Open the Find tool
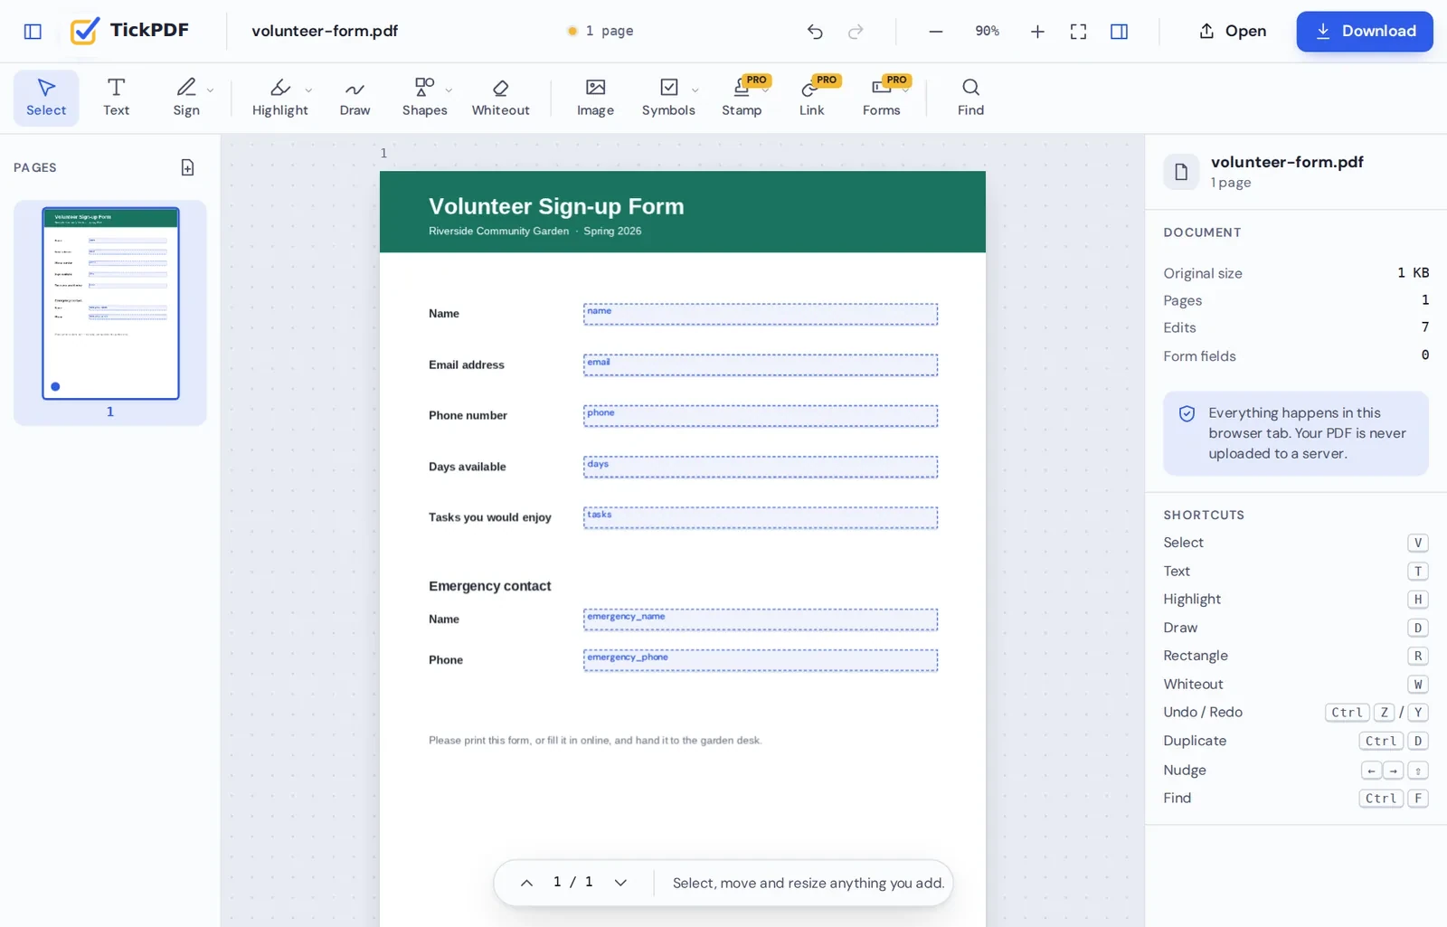Image resolution: width=1447 pixels, height=927 pixels. [970, 98]
